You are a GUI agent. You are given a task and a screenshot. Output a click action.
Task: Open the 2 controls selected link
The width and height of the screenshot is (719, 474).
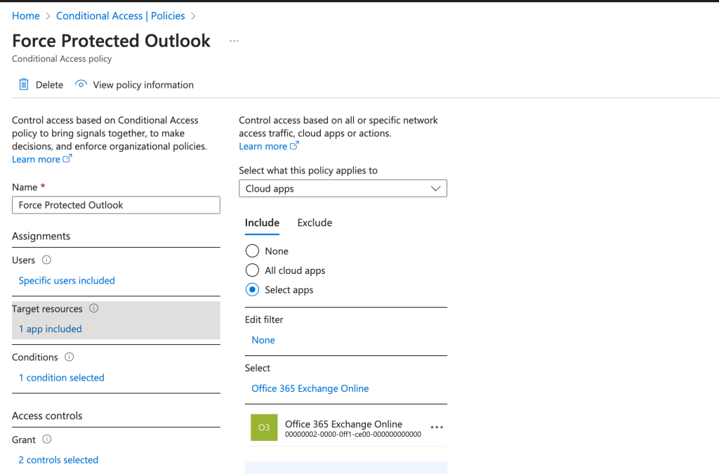tap(58, 460)
